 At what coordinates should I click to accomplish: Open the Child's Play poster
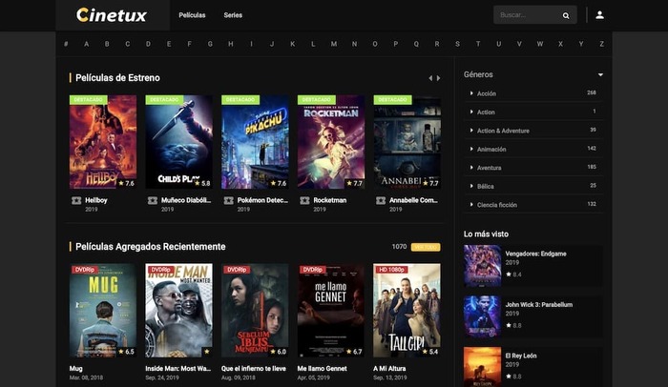tap(179, 142)
